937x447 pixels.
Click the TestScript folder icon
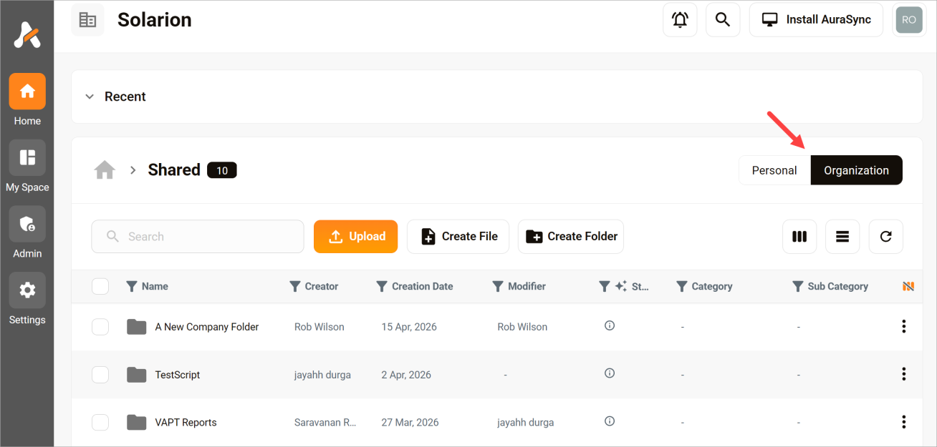pyautogui.click(x=136, y=375)
